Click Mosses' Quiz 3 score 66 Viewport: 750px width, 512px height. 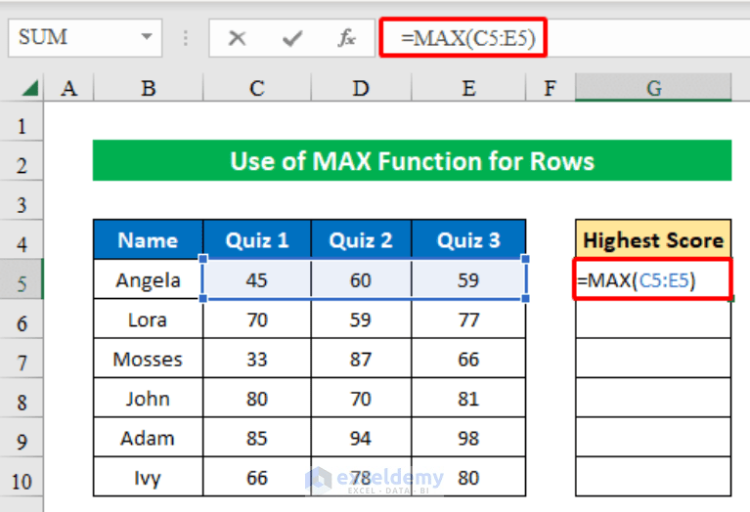coord(468,359)
